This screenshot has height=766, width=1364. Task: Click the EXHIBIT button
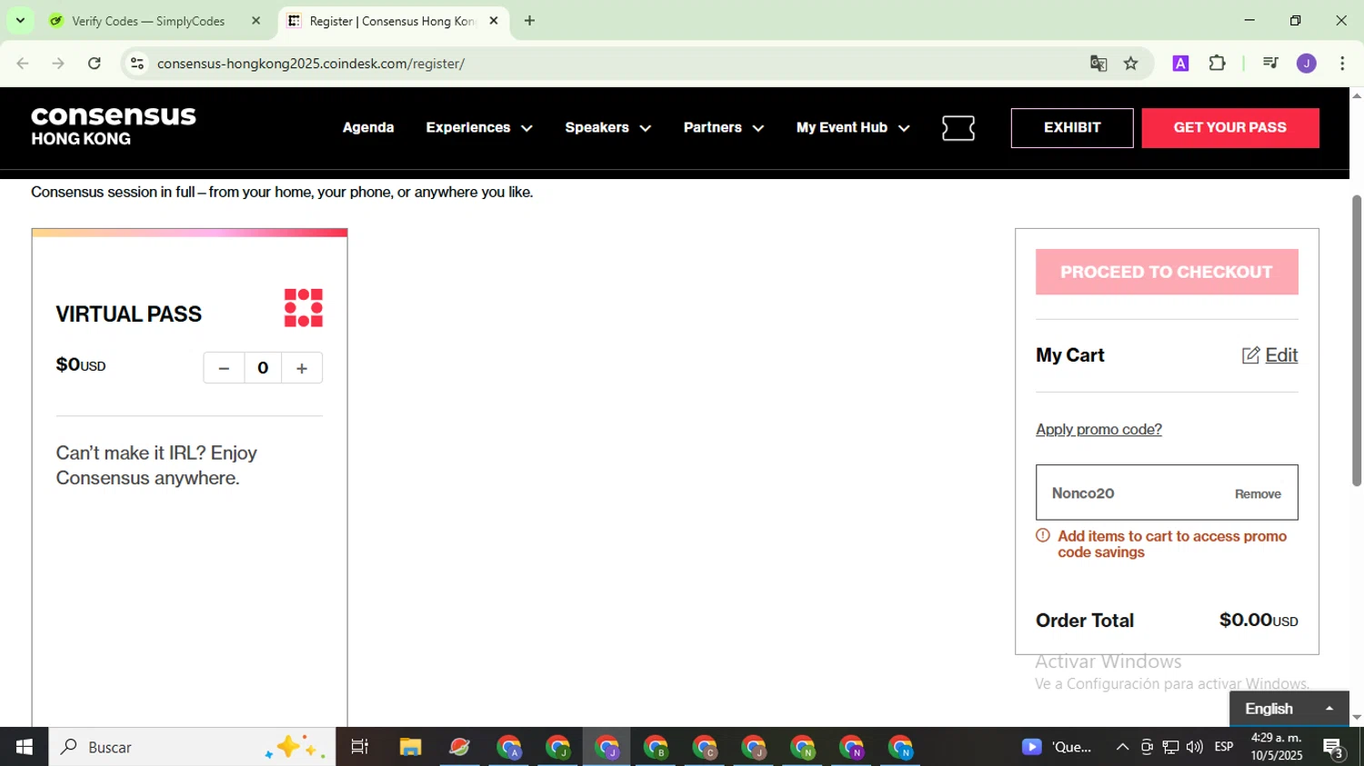1072,128
